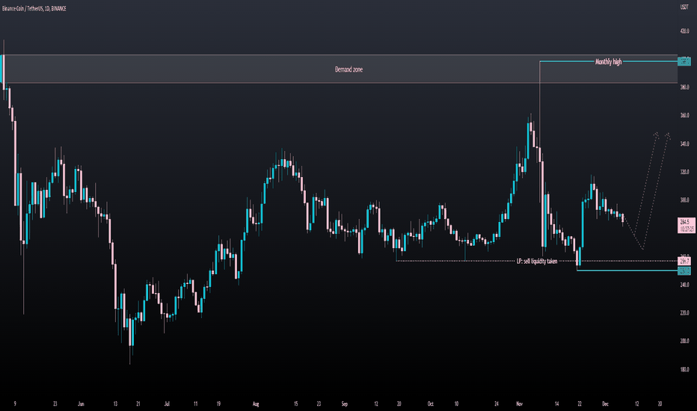This screenshot has width=697, height=411.
Task: Click the teal Monthly high price tag on axis
Action: [684, 61]
